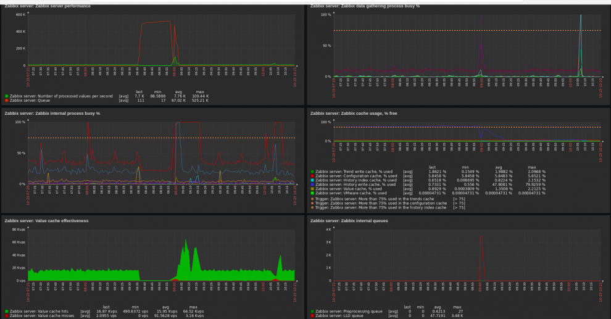Click blue History write cache legend marker
The image size is (611, 319).
312,184
